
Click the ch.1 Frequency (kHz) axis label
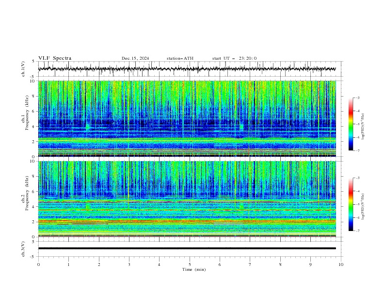point(25,118)
